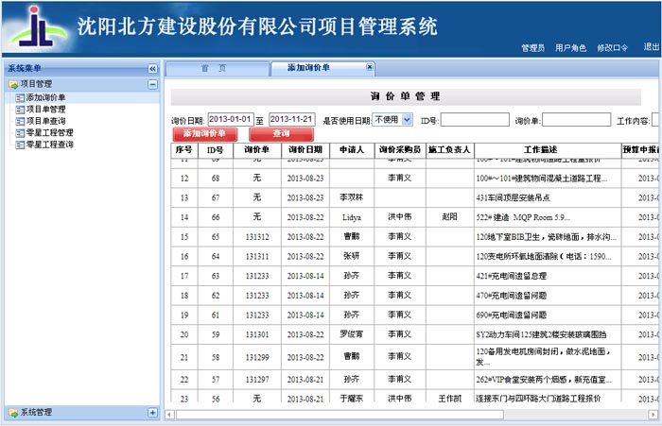Viewport: 662px width, 426px height.
Task: Click the 项目单查询 icon in sidebar tree
Action: [20, 121]
